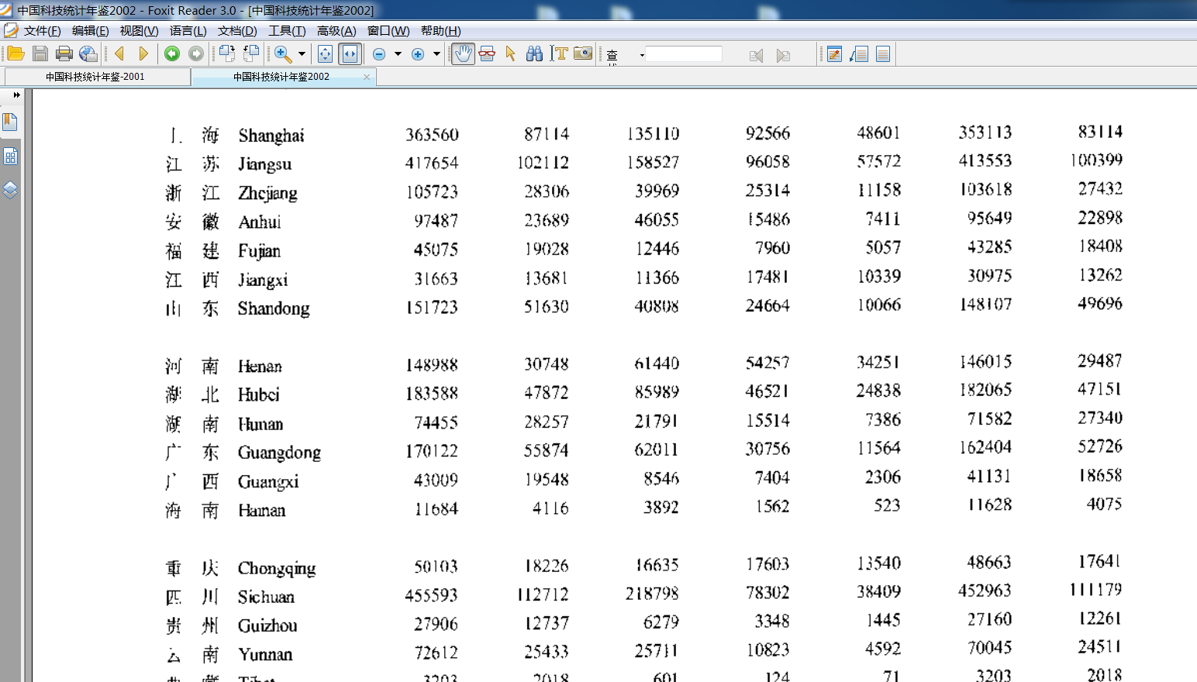Open the 帮助(H) menu

tap(440, 31)
